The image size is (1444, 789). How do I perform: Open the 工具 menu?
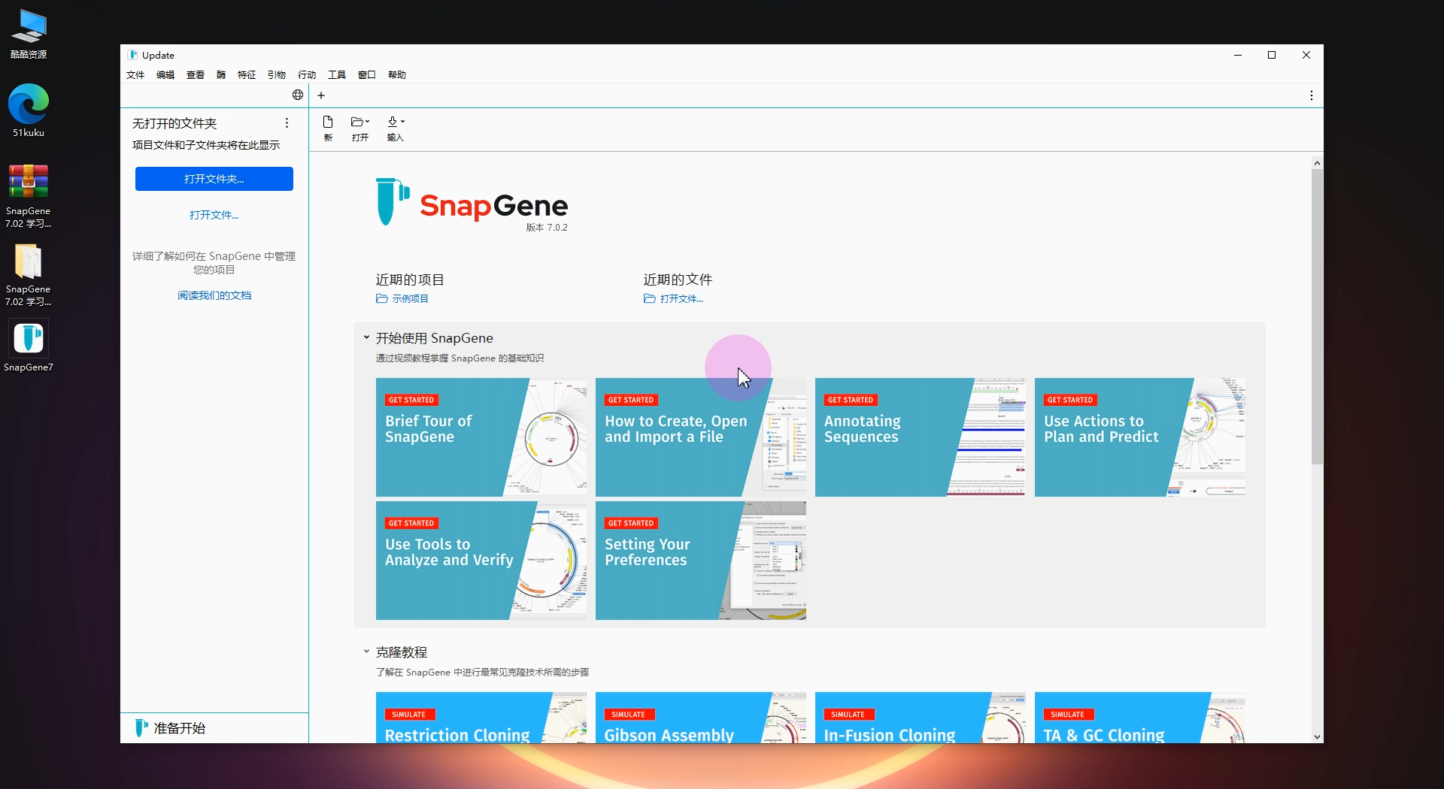pyautogui.click(x=336, y=75)
